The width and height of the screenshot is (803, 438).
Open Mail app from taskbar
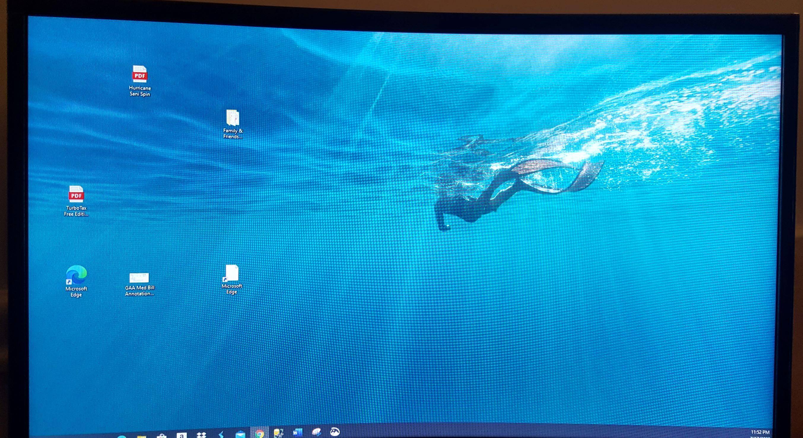[240, 434]
